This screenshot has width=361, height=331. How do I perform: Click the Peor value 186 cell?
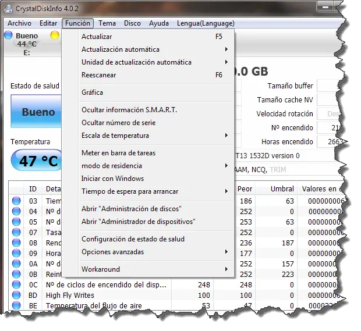pos(246,201)
